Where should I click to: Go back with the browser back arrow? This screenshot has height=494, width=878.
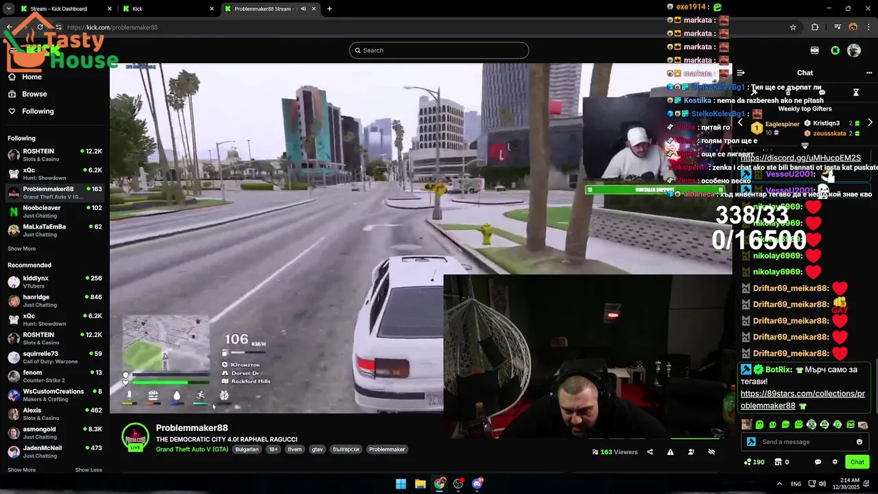[10, 27]
